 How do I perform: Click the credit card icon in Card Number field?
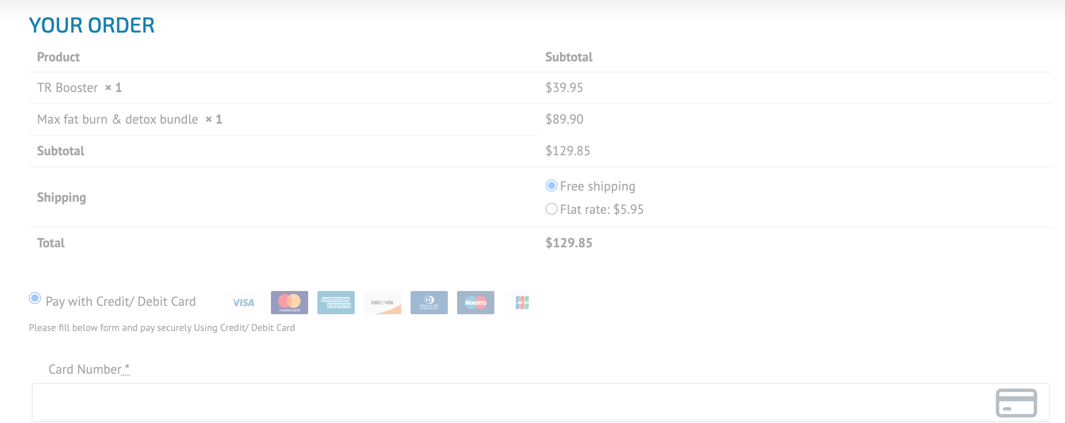tap(1016, 403)
